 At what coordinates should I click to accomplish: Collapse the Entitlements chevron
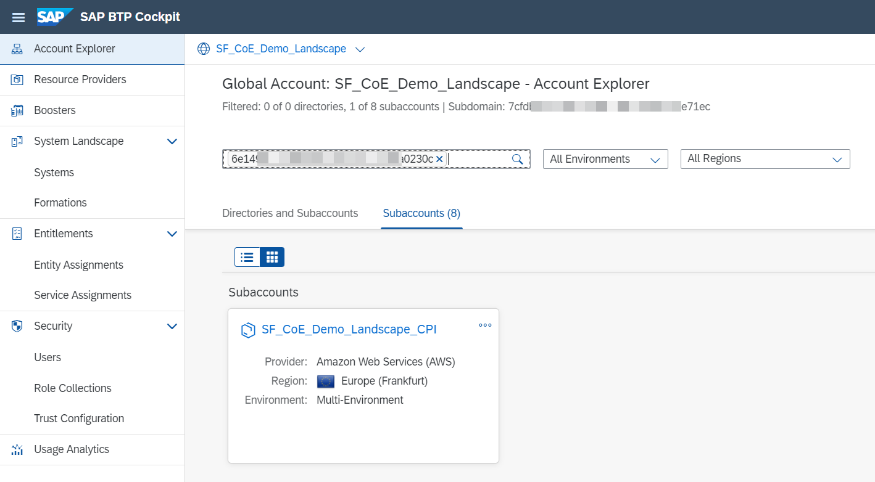(x=172, y=234)
